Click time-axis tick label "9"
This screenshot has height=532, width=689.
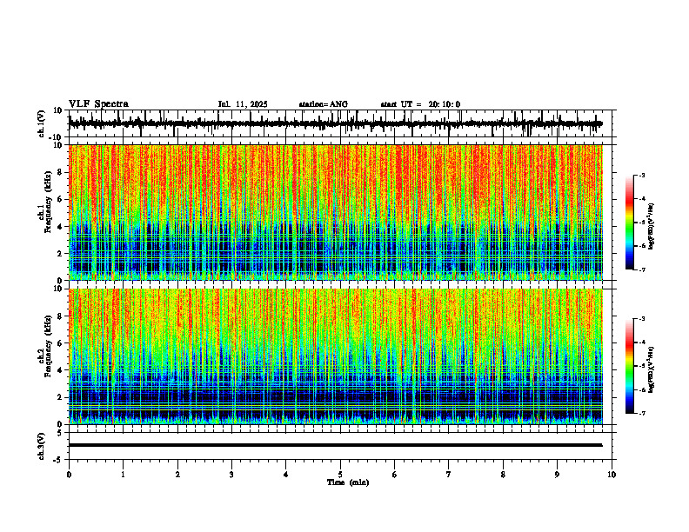[x=557, y=475]
